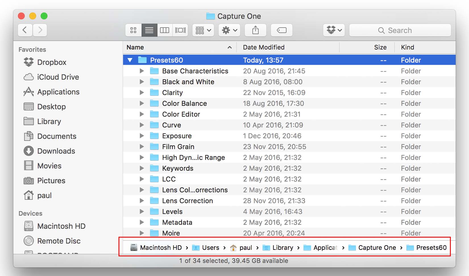469x276 pixels.
Task: Expand the Curve folder
Action: [142, 125]
